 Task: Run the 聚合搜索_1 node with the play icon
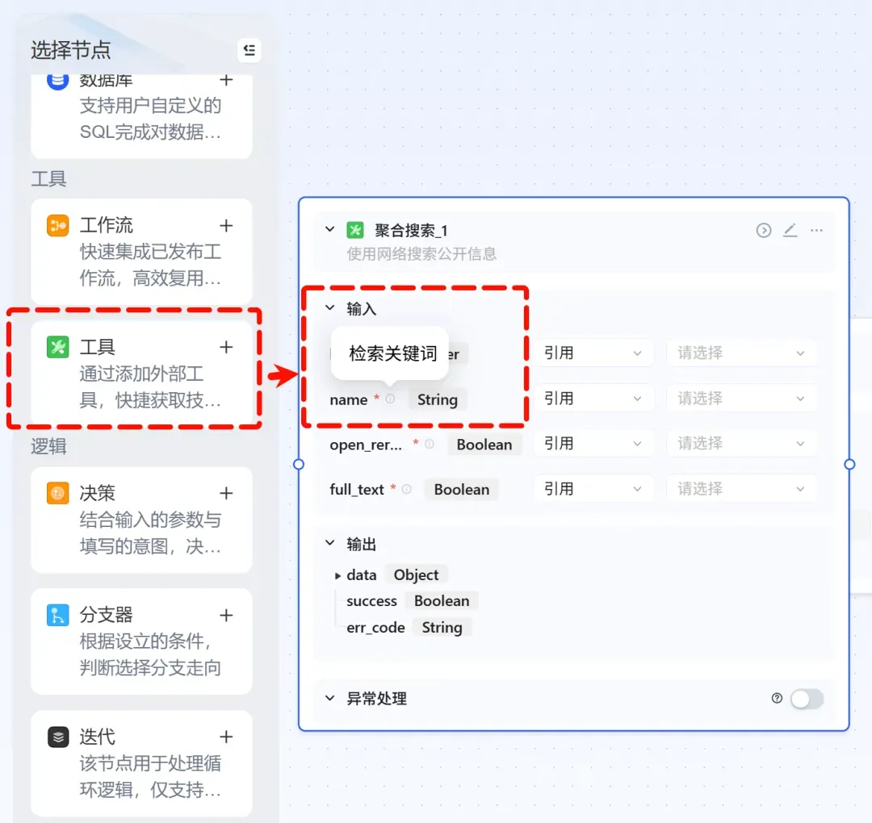(x=764, y=230)
